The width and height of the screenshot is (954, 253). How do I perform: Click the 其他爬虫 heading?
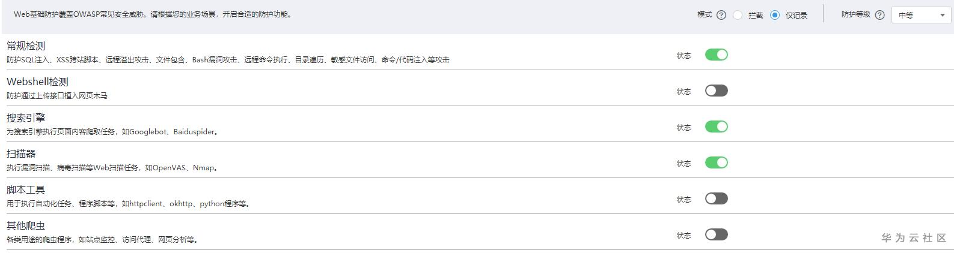point(25,226)
